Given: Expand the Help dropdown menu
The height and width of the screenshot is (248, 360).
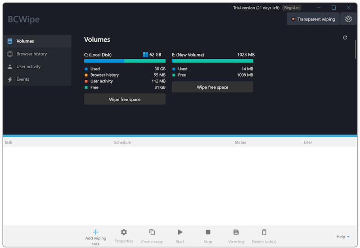Looking at the screenshot, I should coord(343,237).
